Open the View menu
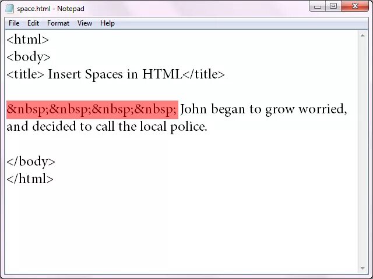The height and width of the screenshot is (279, 373). 85,23
